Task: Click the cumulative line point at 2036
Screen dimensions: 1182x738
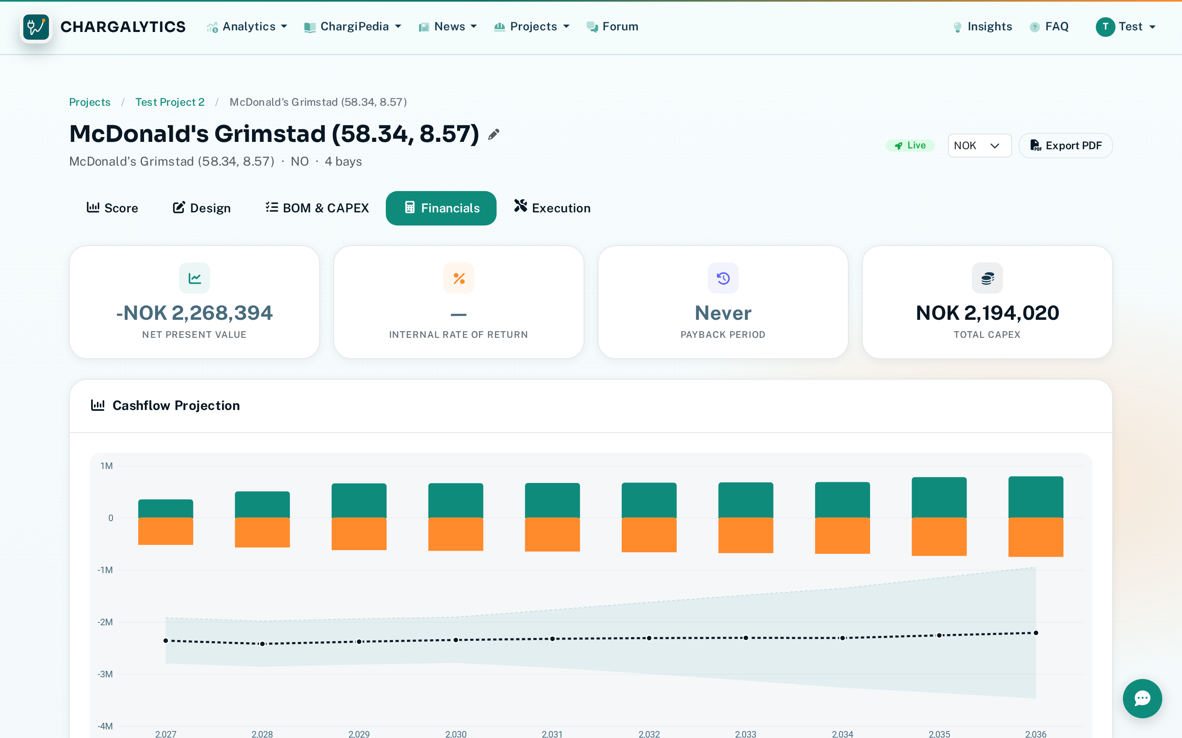Action: coord(1035,633)
